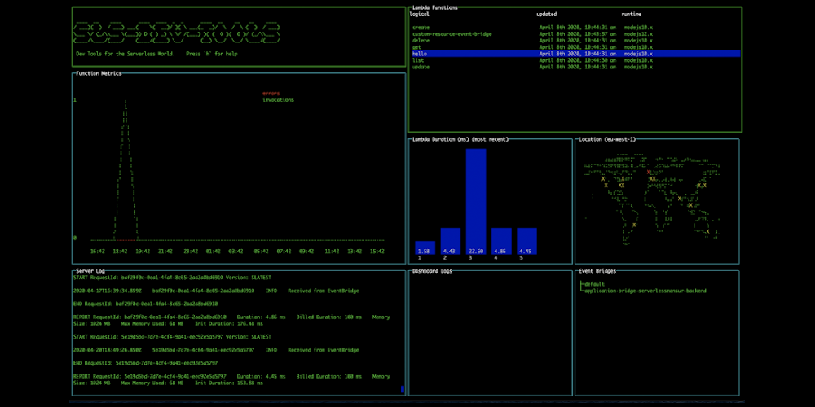Click the 18:42 time axis label
815x407 pixels.
(120, 252)
